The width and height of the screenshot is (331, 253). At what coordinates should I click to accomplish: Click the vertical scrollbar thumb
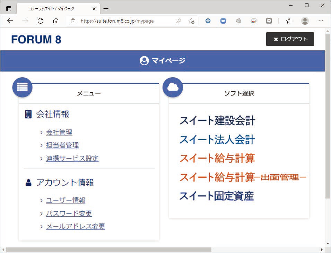pyautogui.click(x=328, y=116)
